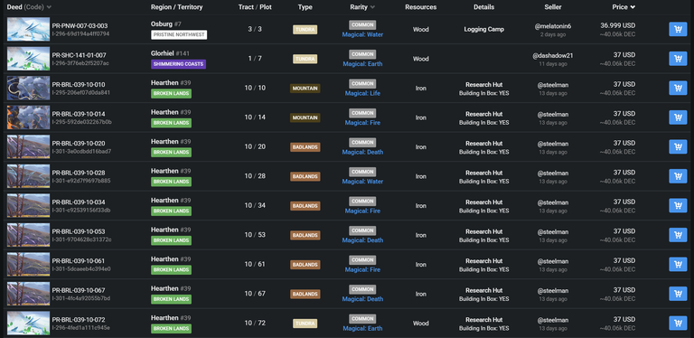Viewport: 694px width, 338px height.
Task: Select the Pristine Northwest region tag
Action: pos(179,35)
